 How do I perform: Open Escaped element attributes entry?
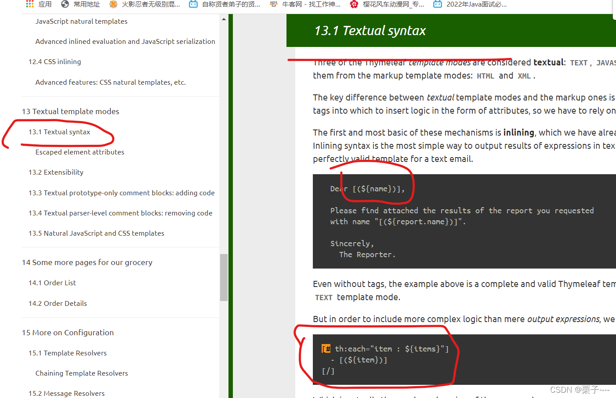pyautogui.click(x=80, y=152)
